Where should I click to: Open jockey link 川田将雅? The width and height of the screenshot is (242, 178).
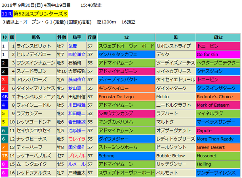77,105
